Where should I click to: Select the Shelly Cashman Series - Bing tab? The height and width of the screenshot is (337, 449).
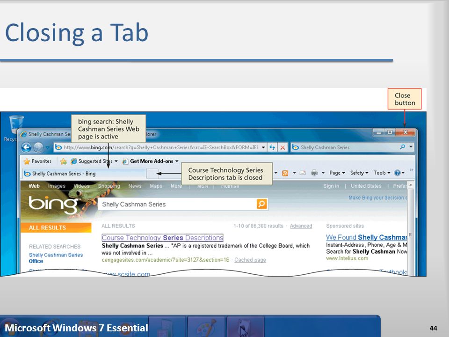click(x=85, y=173)
